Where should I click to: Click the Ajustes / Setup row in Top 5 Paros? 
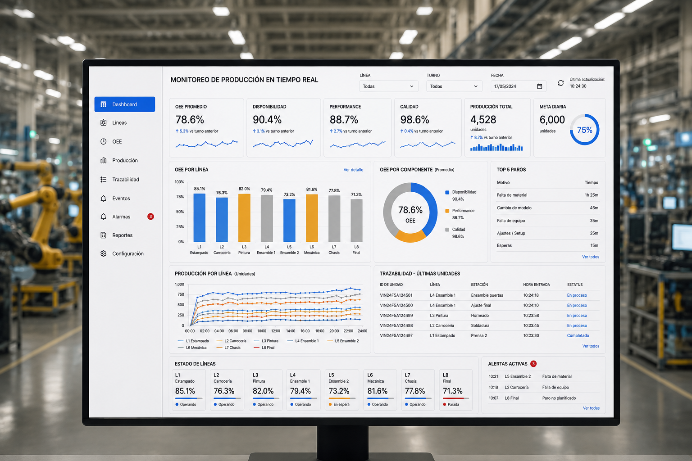pos(547,233)
